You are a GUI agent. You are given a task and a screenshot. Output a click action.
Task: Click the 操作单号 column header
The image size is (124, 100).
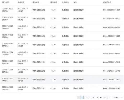click(x=5, y=2)
